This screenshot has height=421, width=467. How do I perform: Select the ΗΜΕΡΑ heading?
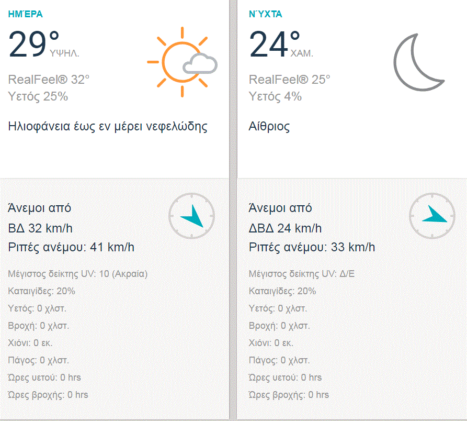tap(26, 14)
